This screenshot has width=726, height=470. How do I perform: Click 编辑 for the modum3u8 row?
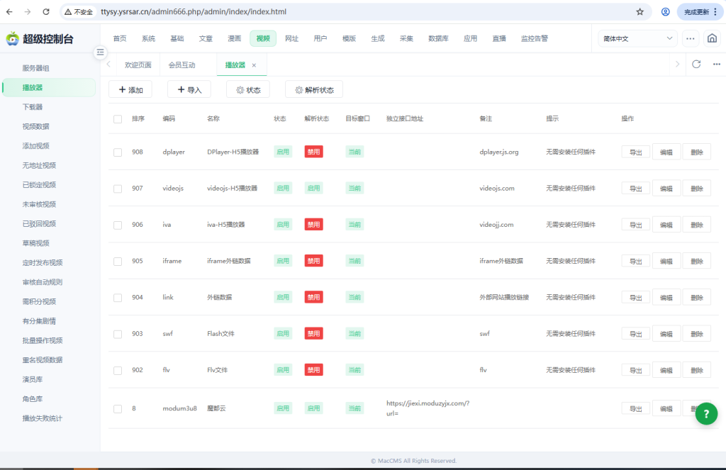(666, 409)
